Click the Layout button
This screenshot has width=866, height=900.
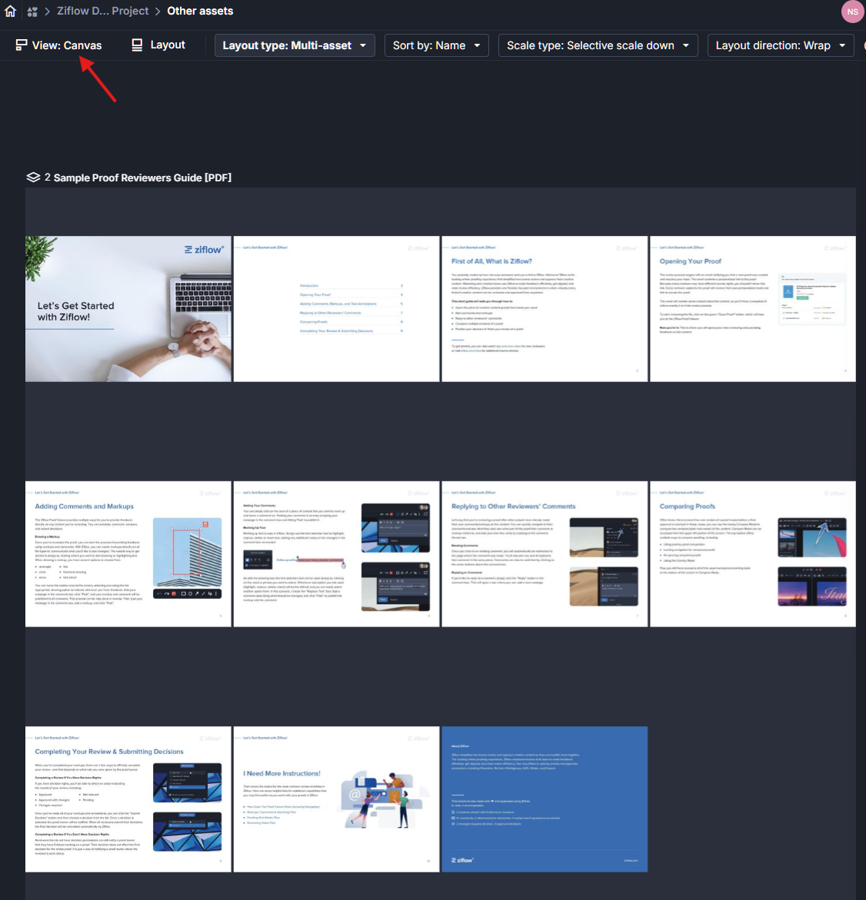coord(158,45)
